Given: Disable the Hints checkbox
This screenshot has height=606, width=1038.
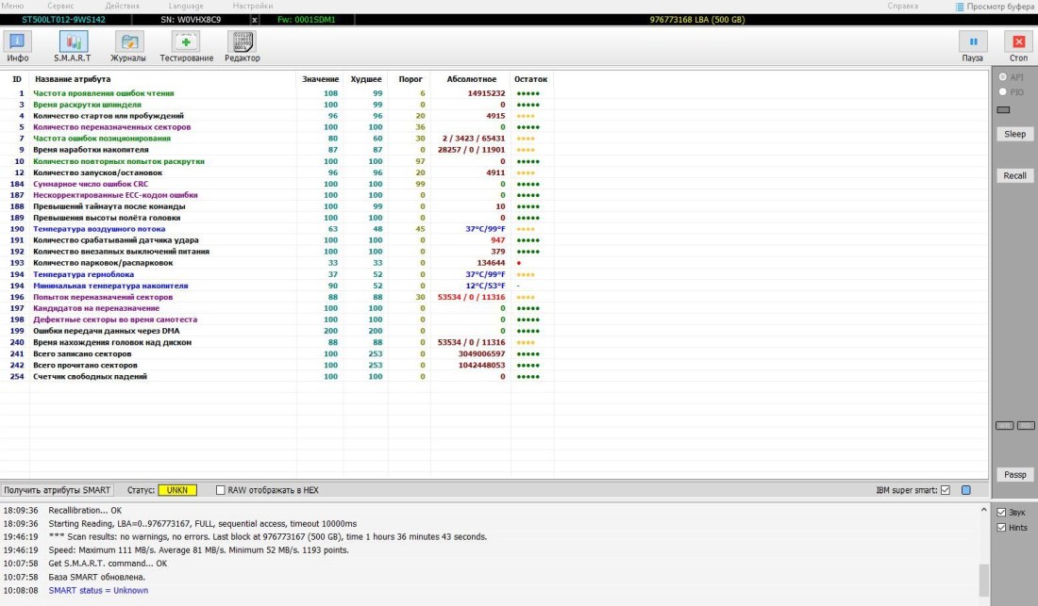Looking at the screenshot, I should [1002, 528].
